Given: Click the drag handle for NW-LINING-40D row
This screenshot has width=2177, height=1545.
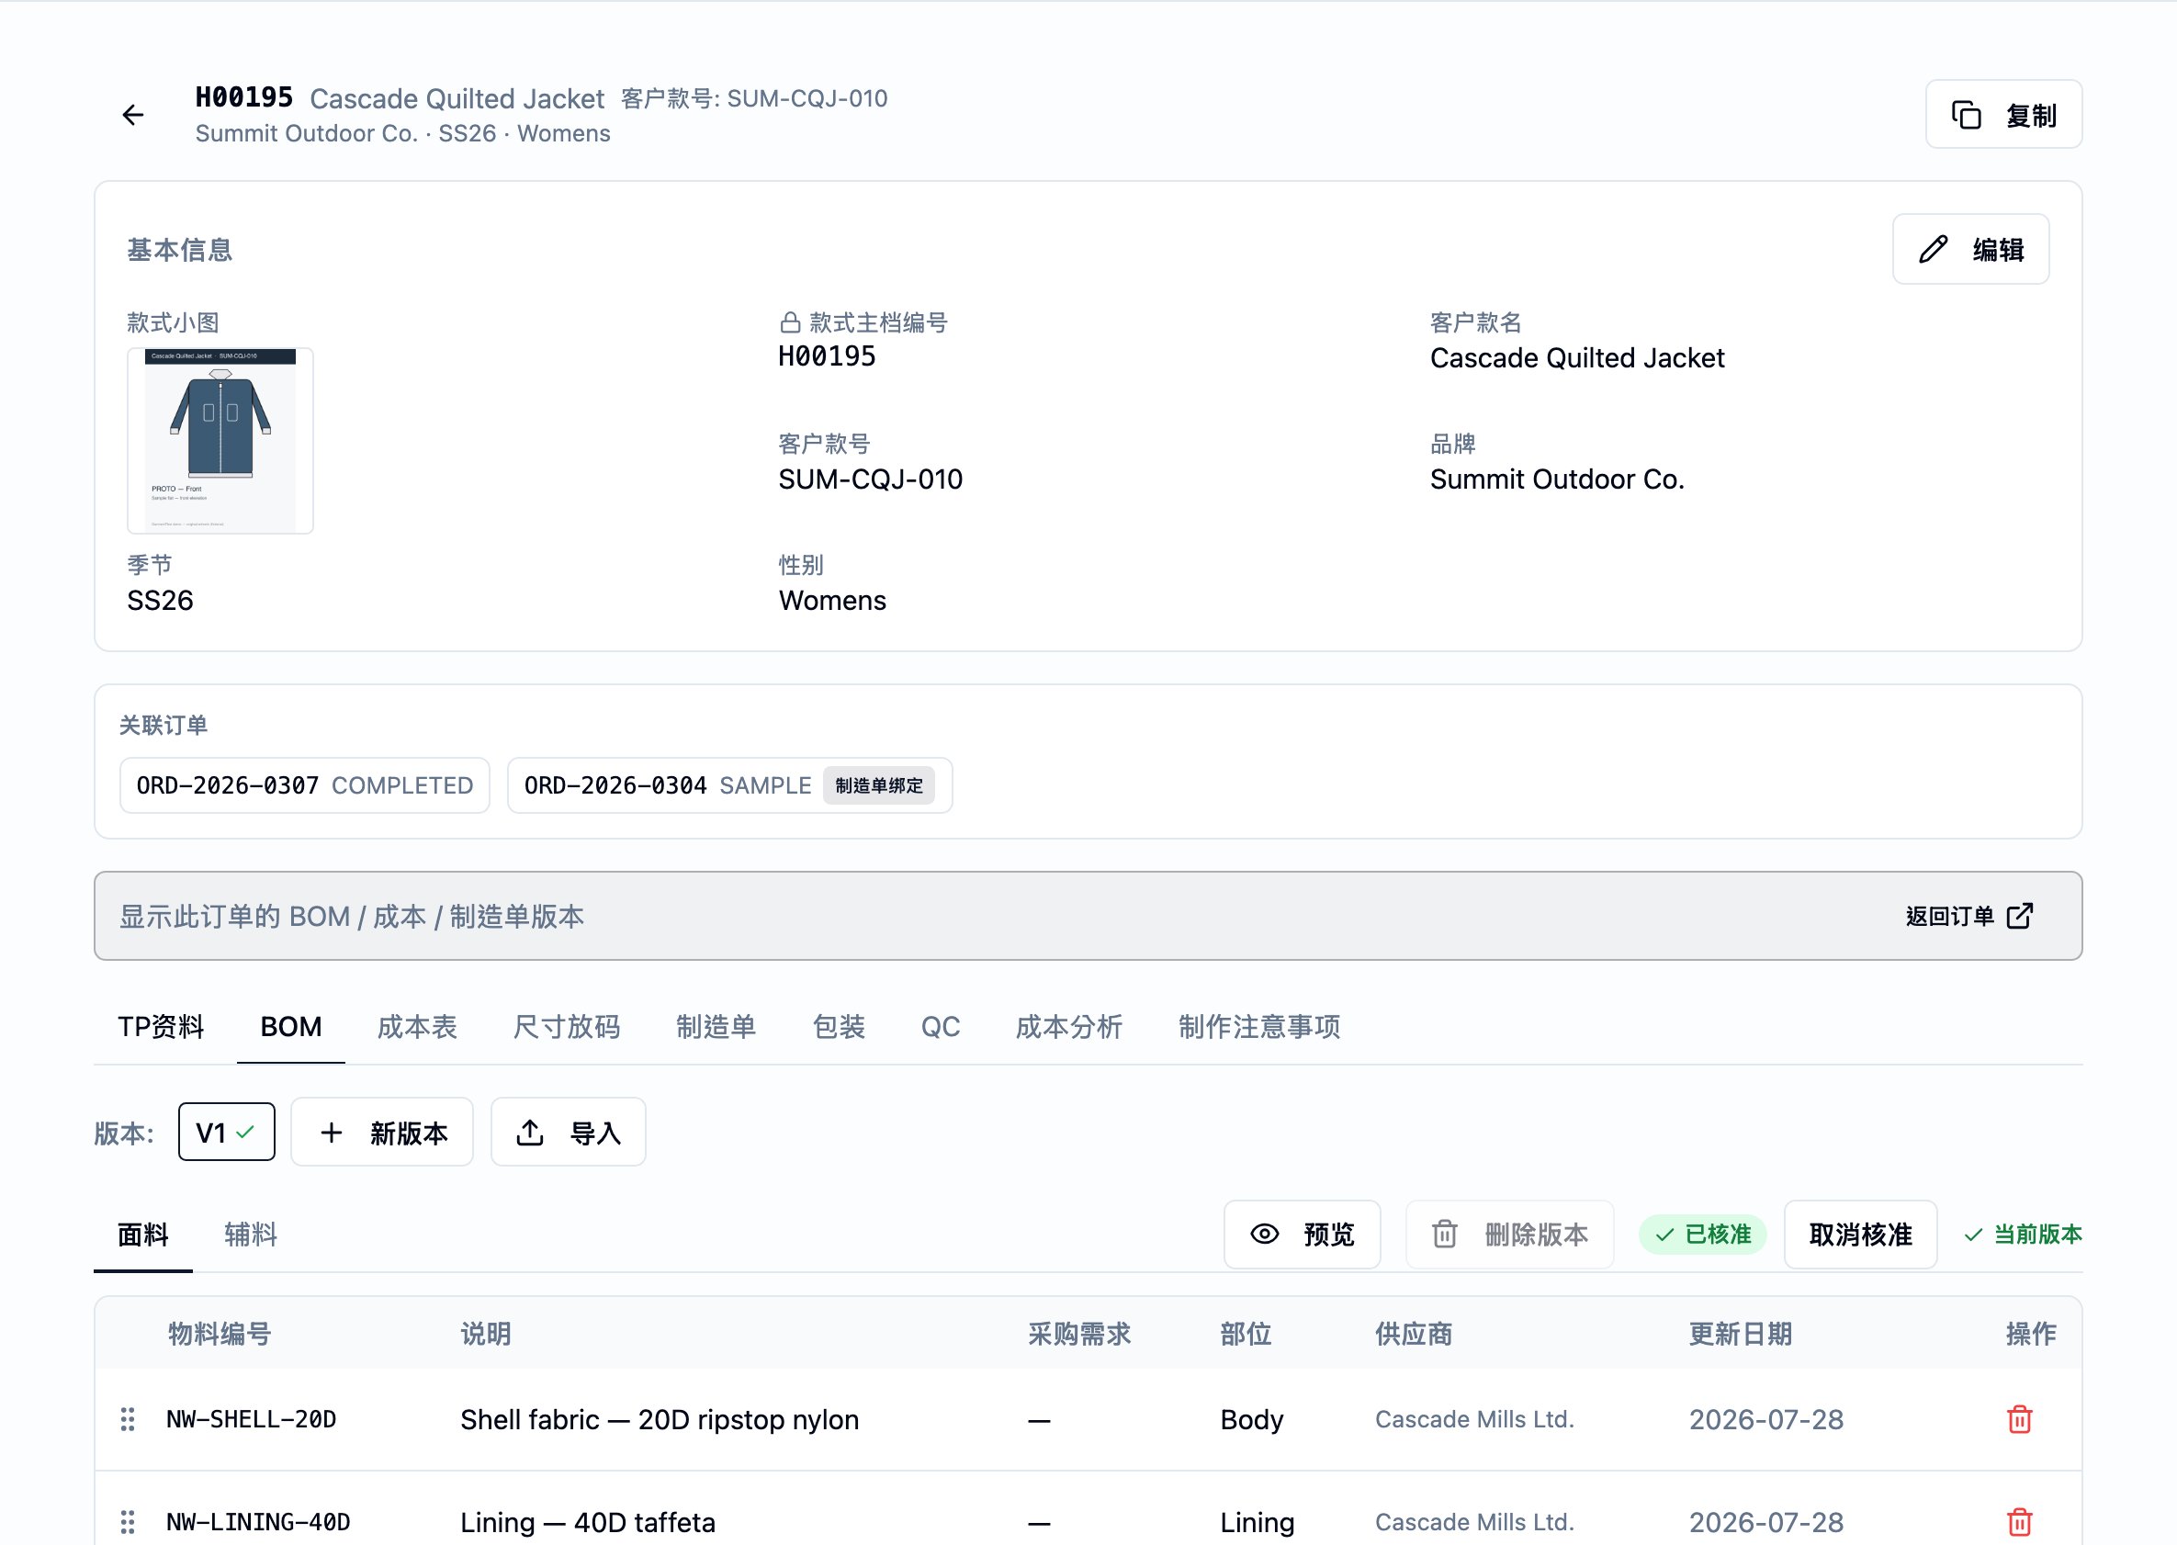Looking at the screenshot, I should 128,1522.
